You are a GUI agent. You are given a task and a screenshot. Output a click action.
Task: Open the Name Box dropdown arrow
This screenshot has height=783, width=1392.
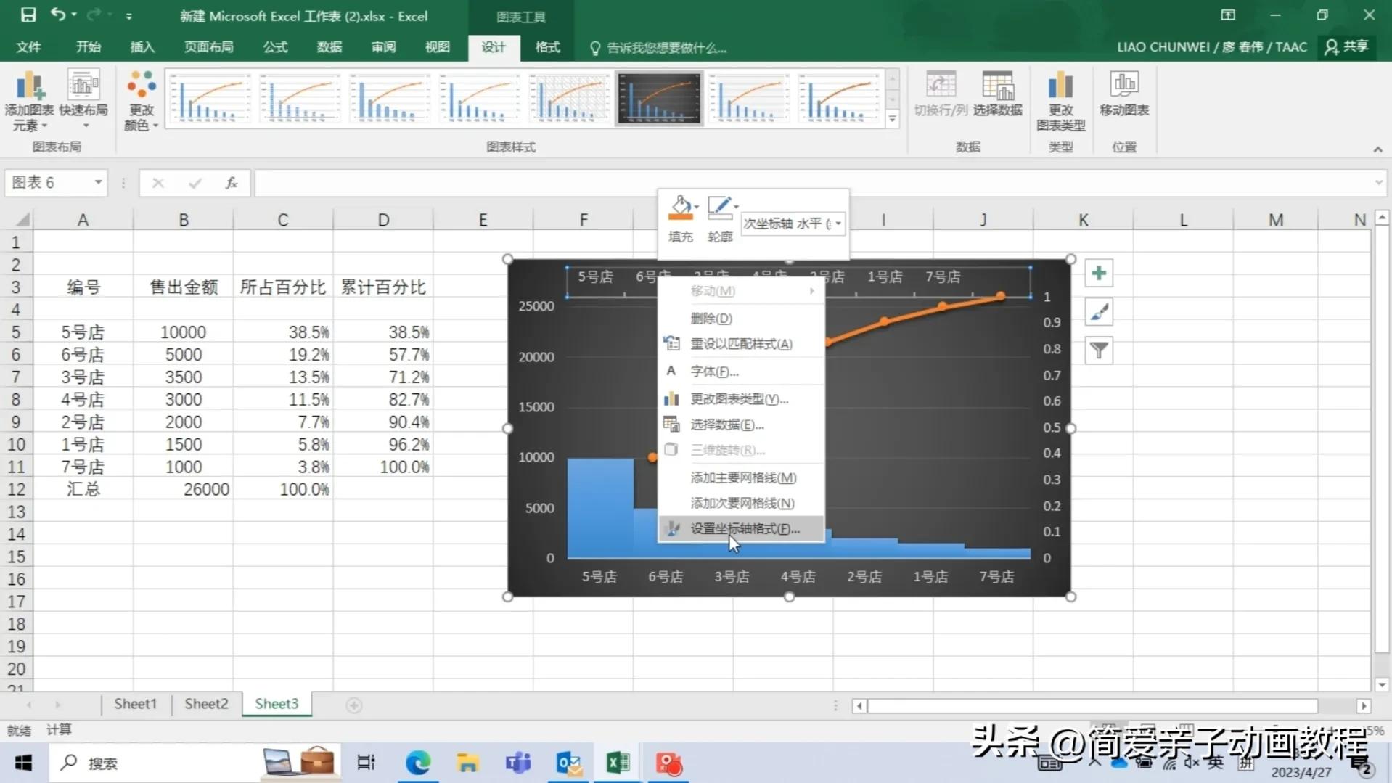(x=98, y=182)
